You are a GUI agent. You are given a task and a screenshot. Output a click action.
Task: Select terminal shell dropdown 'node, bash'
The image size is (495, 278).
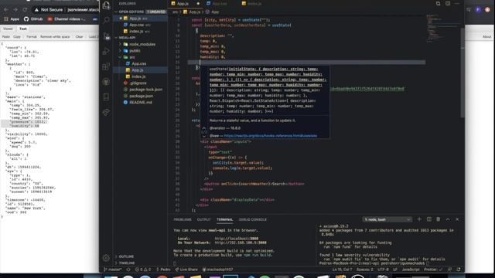(387, 219)
